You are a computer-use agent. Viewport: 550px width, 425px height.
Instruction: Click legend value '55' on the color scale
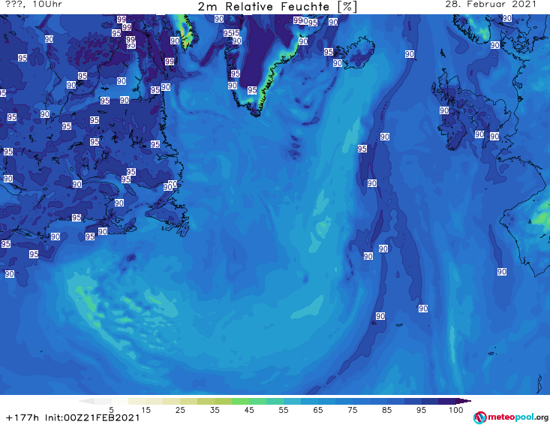[x=283, y=410]
